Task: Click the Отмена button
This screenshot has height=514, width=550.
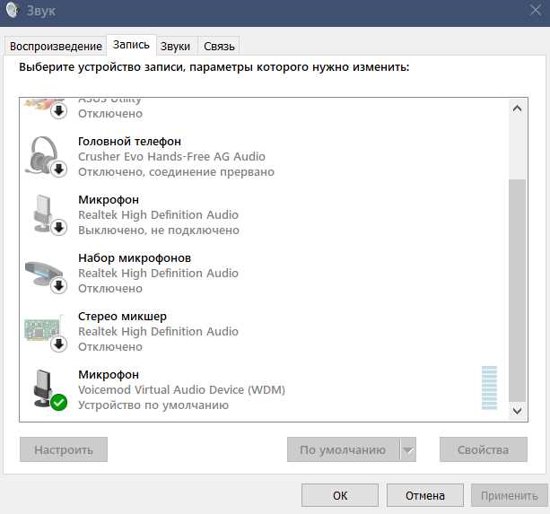Action: coord(425,495)
